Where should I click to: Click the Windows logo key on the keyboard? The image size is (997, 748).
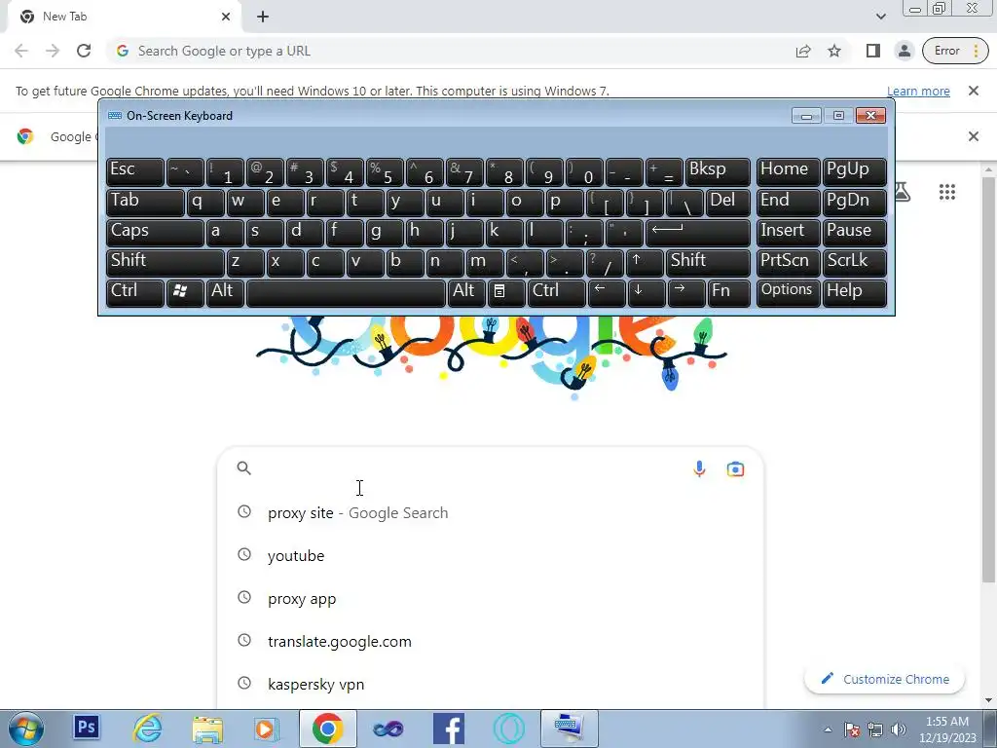click(185, 293)
